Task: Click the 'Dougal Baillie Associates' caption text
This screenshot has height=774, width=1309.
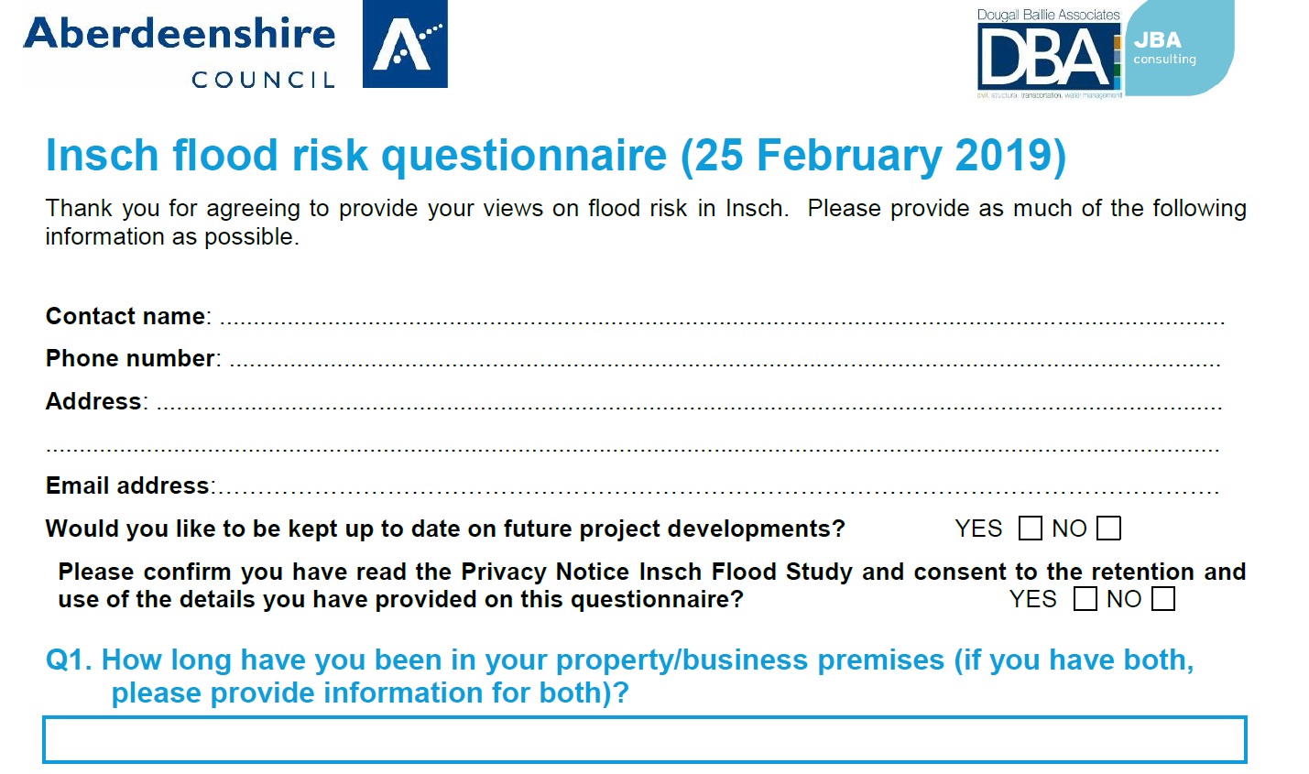Action: (1048, 15)
